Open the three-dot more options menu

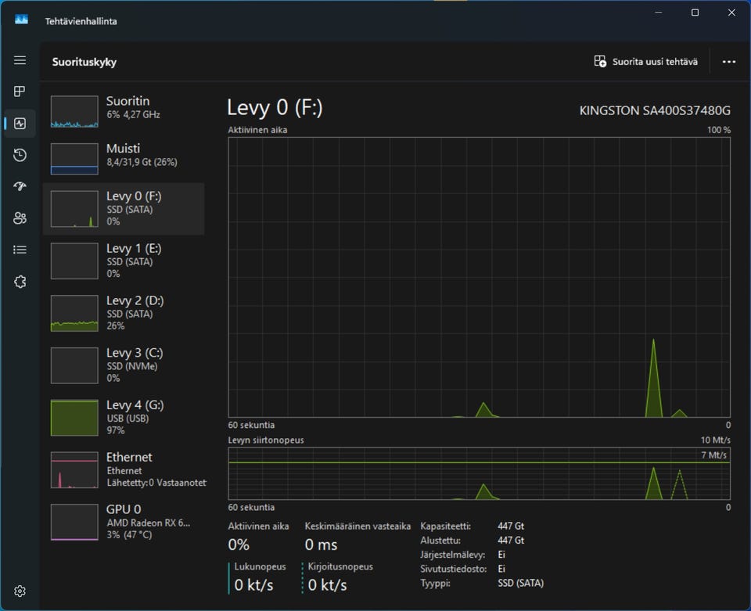[x=728, y=62]
